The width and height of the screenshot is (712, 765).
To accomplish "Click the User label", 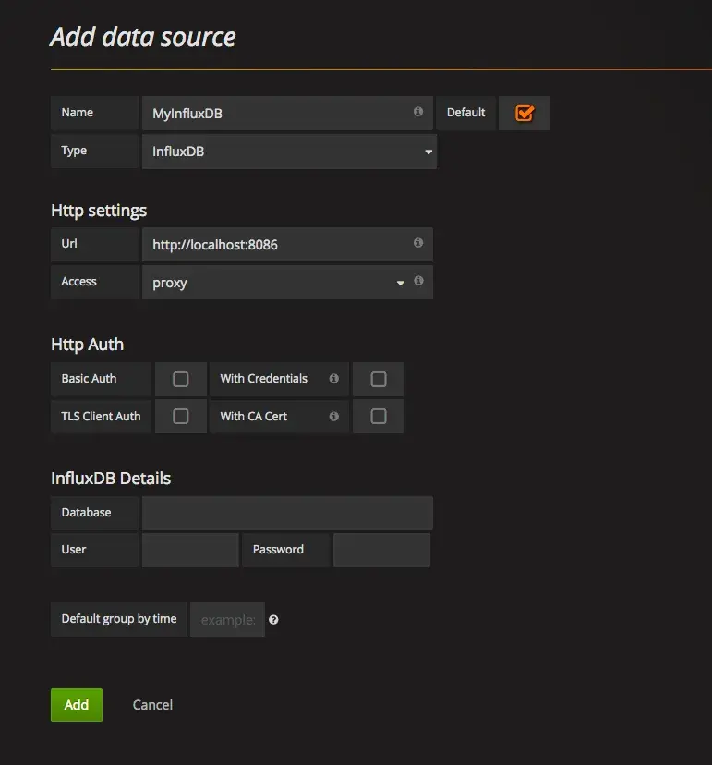I will coord(74,550).
